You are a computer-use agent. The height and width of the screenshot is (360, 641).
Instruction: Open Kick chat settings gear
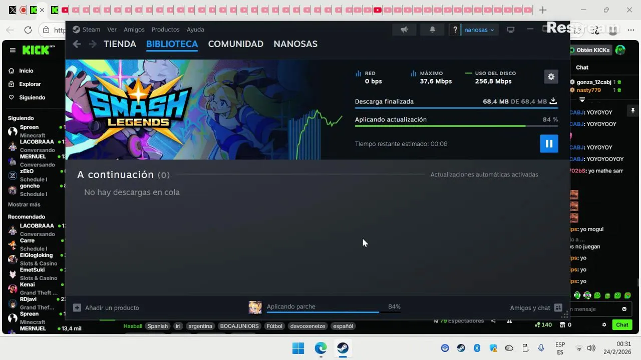point(604,324)
